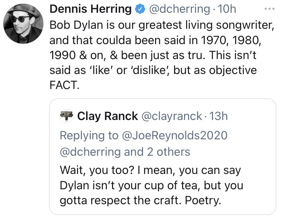282x217 pixels.
Task: Open the tweet's 10h timestamp
Action: [x=227, y=9]
